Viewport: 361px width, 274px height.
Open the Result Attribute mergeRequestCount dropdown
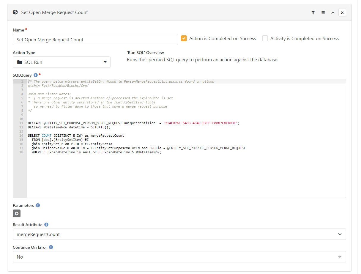tap(179, 234)
